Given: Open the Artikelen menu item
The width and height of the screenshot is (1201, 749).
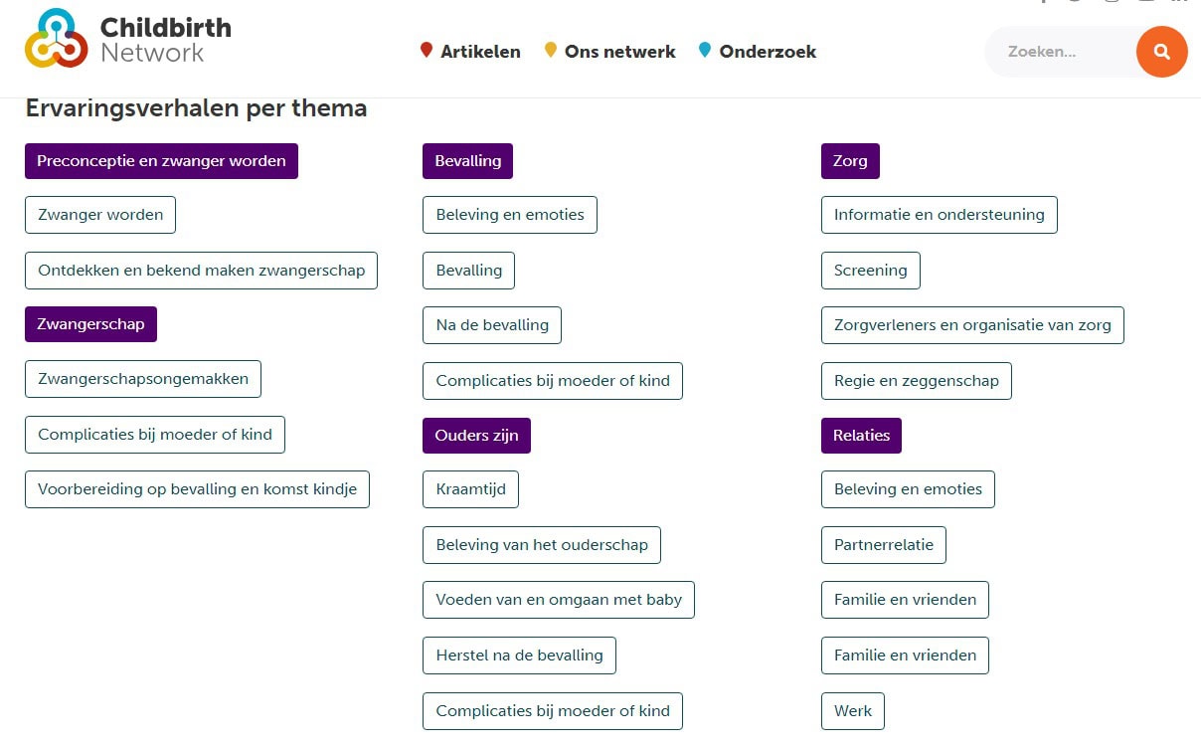Looking at the screenshot, I should click(x=480, y=52).
